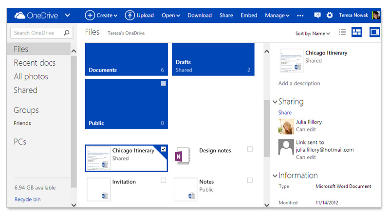The image size is (389, 214).
Task: Expand the Manage dropdown menu
Action: [x=277, y=16]
